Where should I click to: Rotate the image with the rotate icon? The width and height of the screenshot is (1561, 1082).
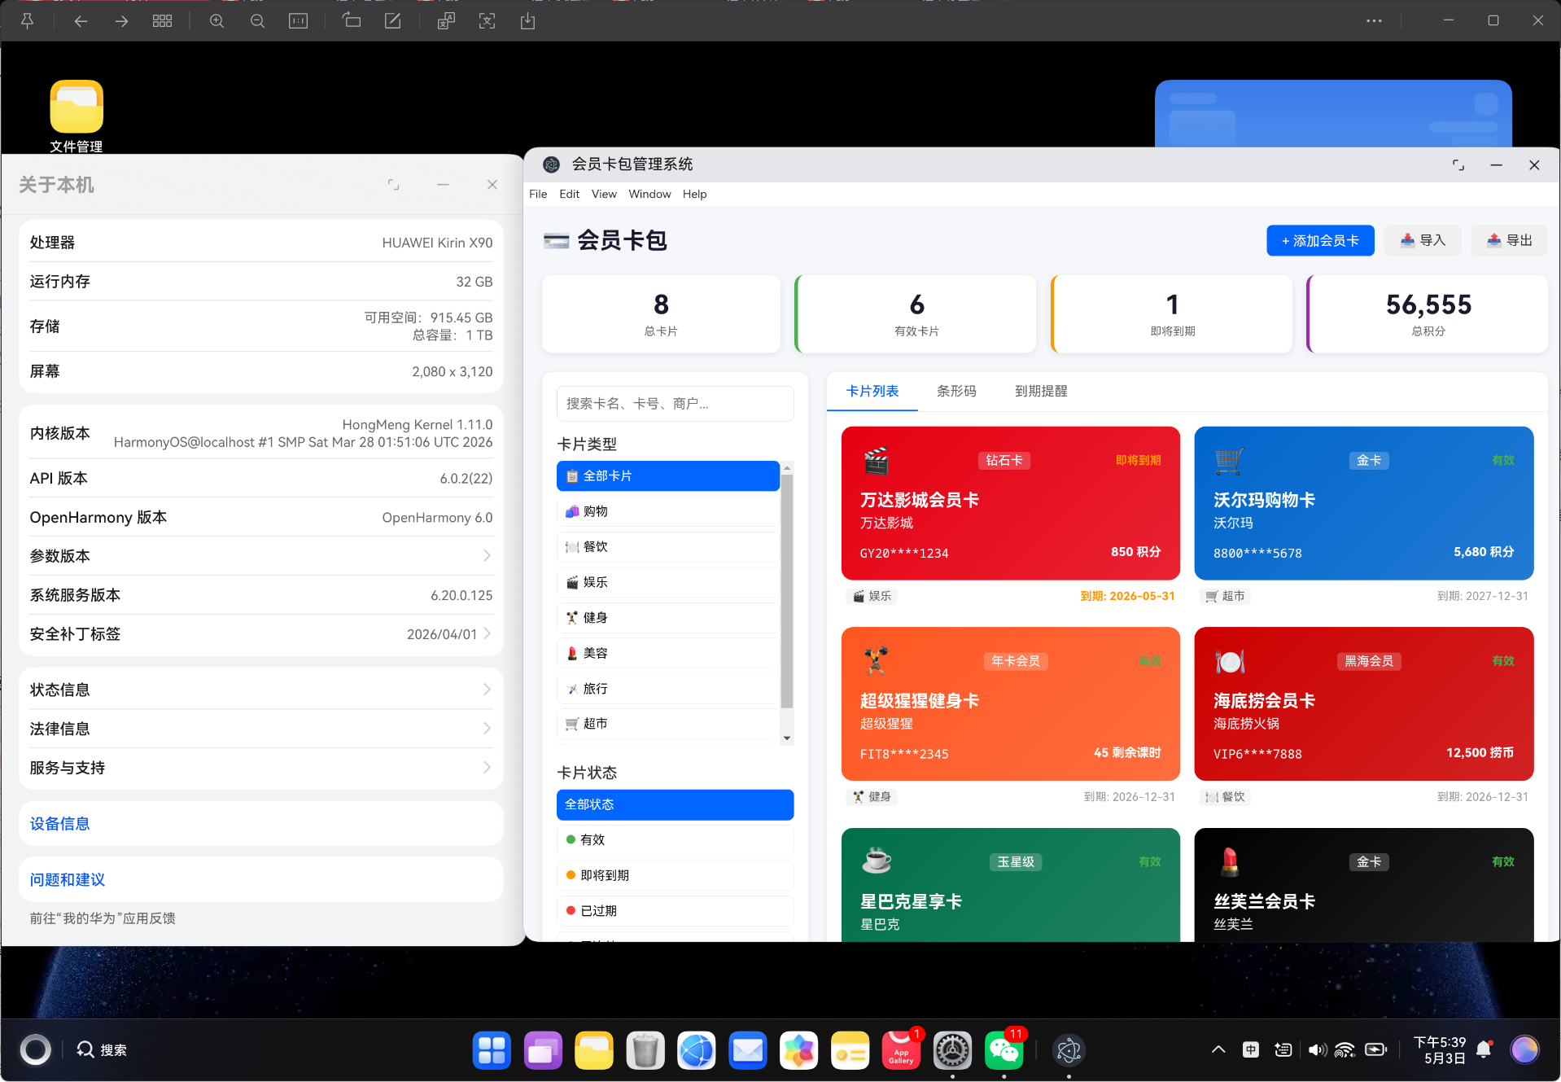pyautogui.click(x=352, y=21)
